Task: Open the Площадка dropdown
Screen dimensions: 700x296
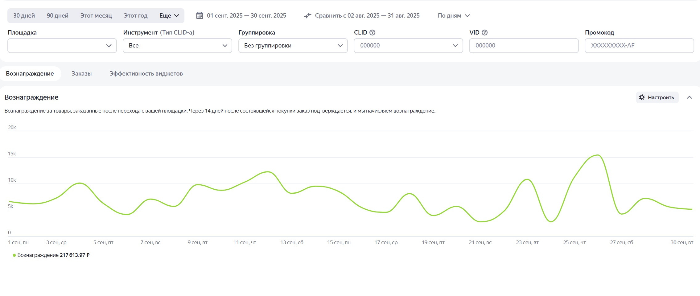Action: click(x=62, y=46)
